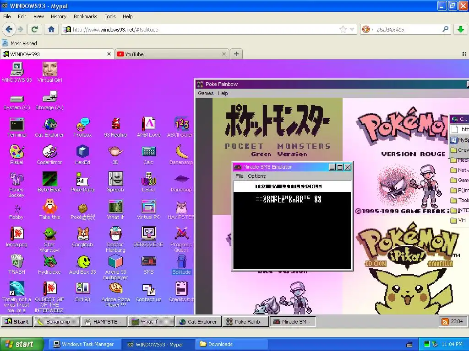Switch to Windows Task Manager taskbar item
The image size is (469, 351).
coord(84,344)
